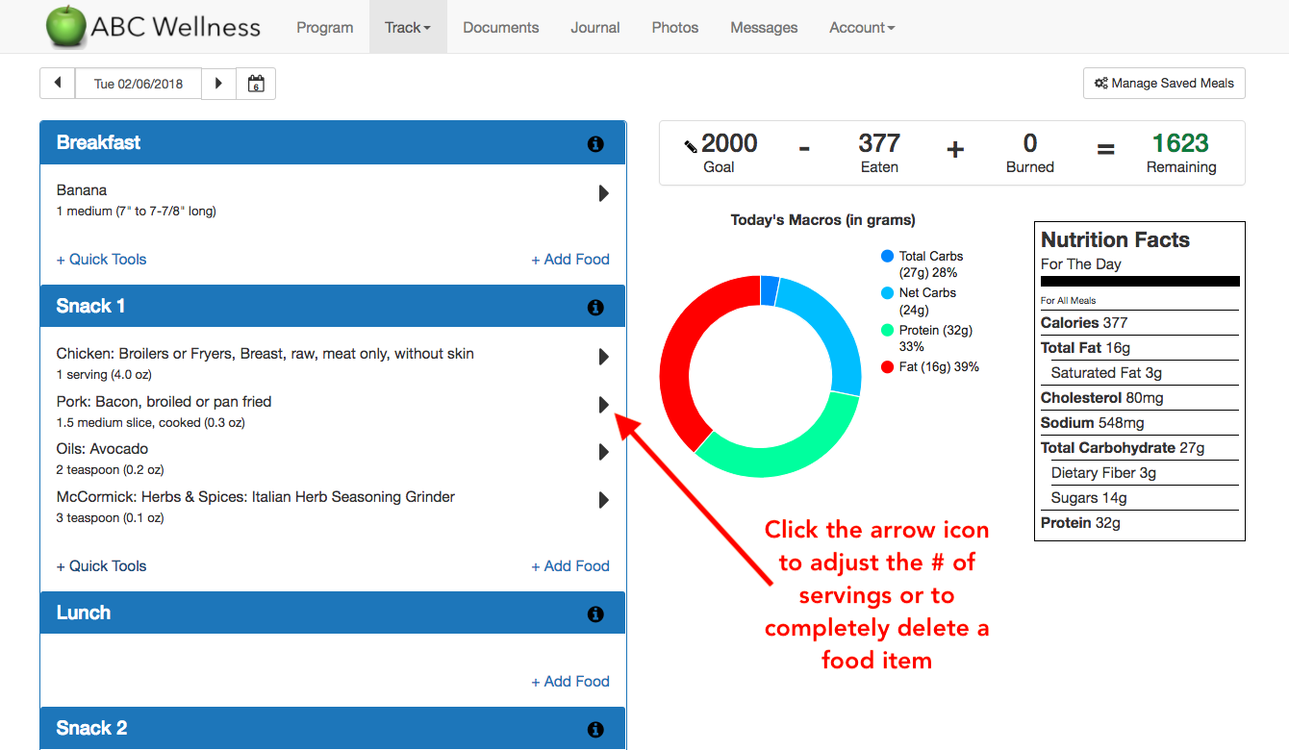Open the Account dropdown menu

click(862, 28)
